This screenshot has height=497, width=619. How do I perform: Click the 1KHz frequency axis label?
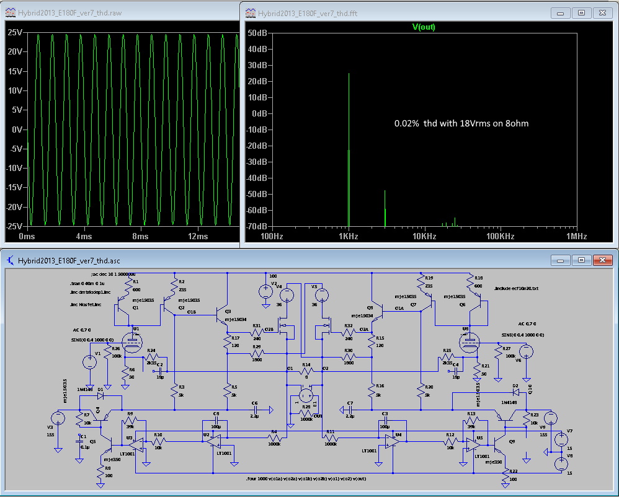click(349, 237)
